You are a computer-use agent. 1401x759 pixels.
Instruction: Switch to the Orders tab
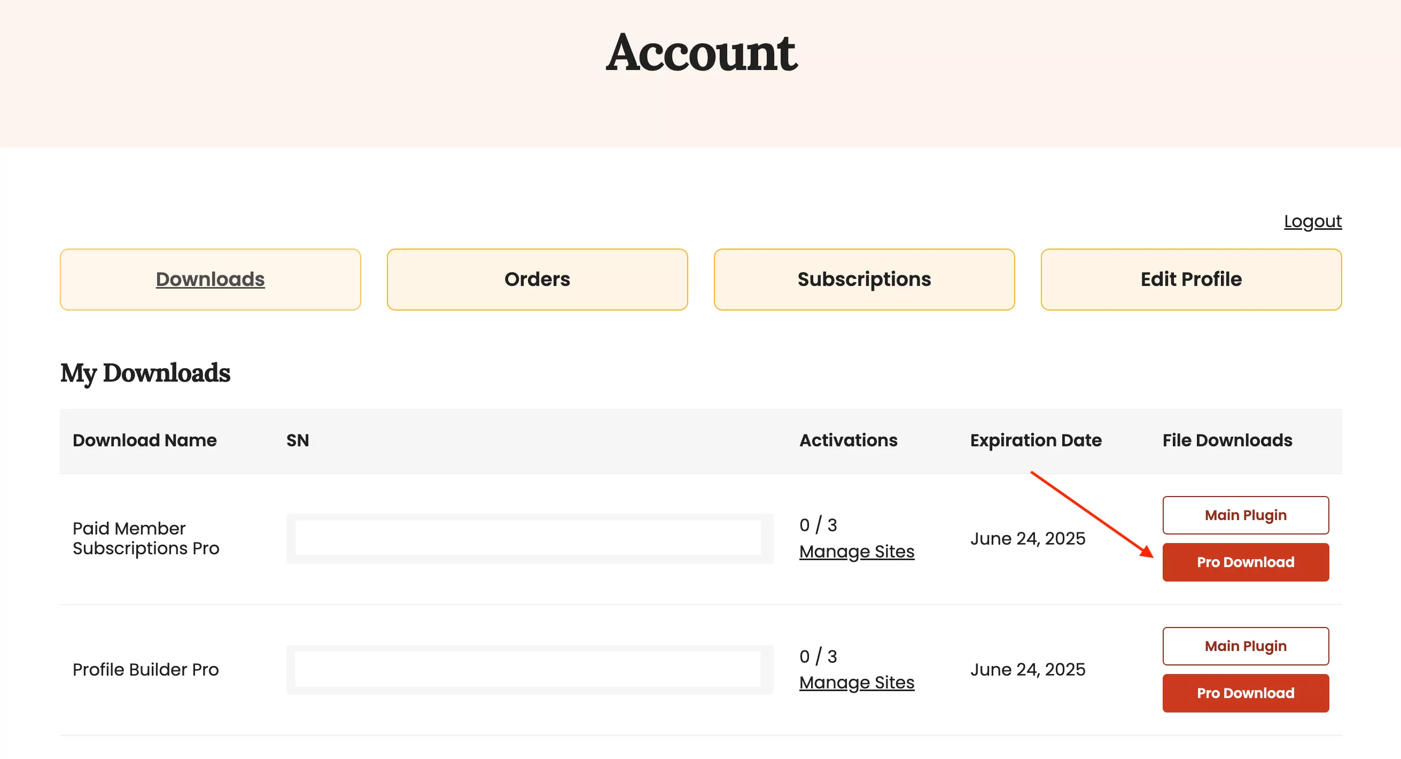(537, 279)
